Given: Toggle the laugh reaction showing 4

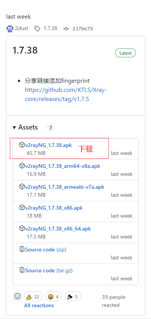Looking at the screenshot, I should pos(53,297).
